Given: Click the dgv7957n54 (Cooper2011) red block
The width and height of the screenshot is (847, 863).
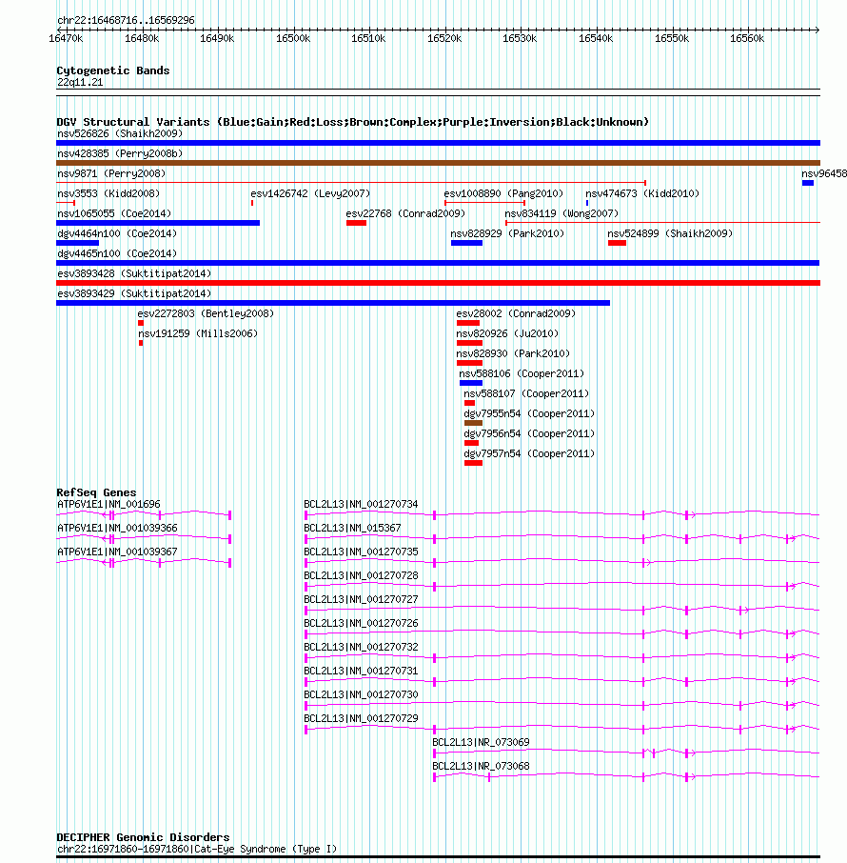Looking at the screenshot, I should (x=474, y=463).
